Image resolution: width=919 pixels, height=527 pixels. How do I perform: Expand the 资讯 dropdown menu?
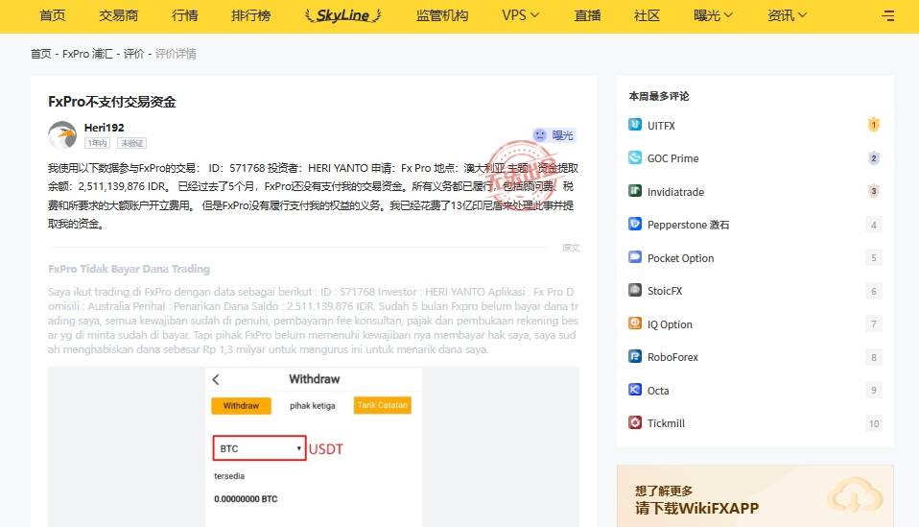tap(788, 15)
